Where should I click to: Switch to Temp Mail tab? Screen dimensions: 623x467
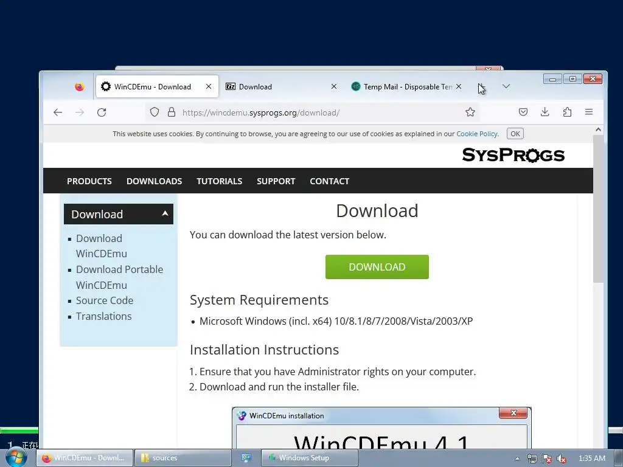pos(406,86)
